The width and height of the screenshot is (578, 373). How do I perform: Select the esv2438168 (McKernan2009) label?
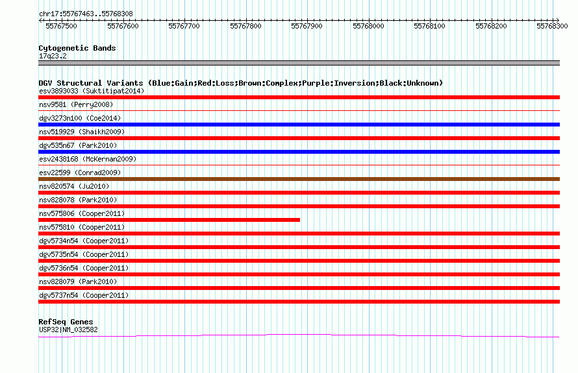point(88,159)
